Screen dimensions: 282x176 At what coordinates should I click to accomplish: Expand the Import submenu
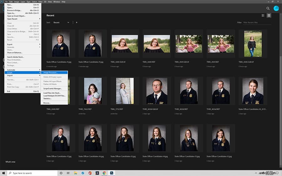coord(23,76)
